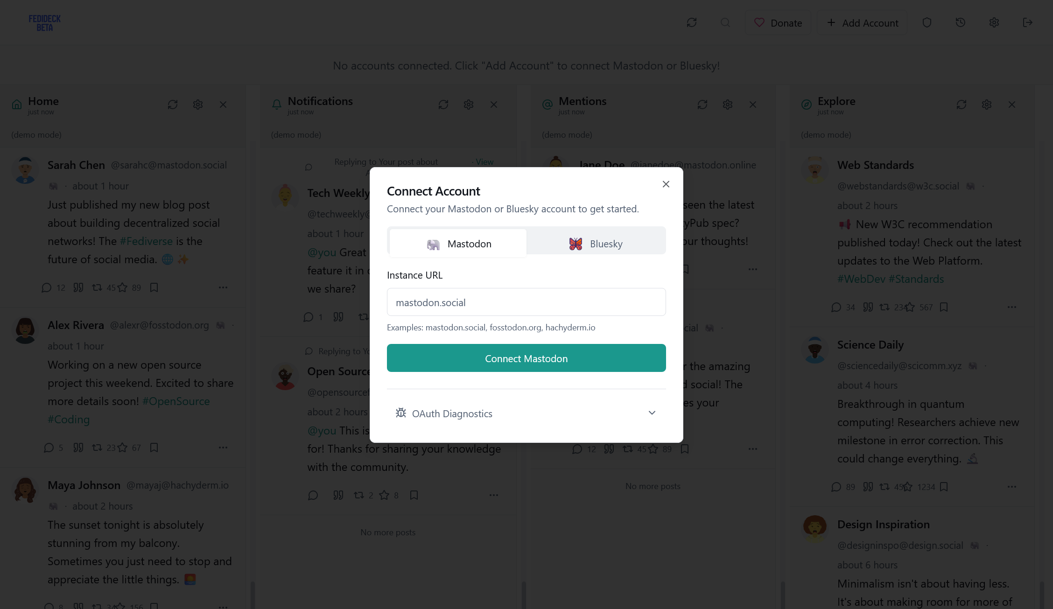Favorite Alex Rivera's post with star
Image resolution: width=1053 pixels, height=609 pixels.
122,448
